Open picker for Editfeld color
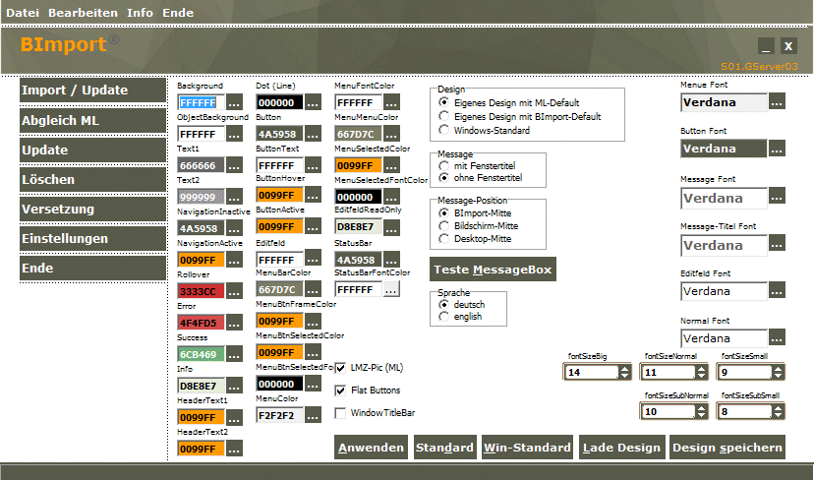This screenshot has width=814, height=481. 313,258
